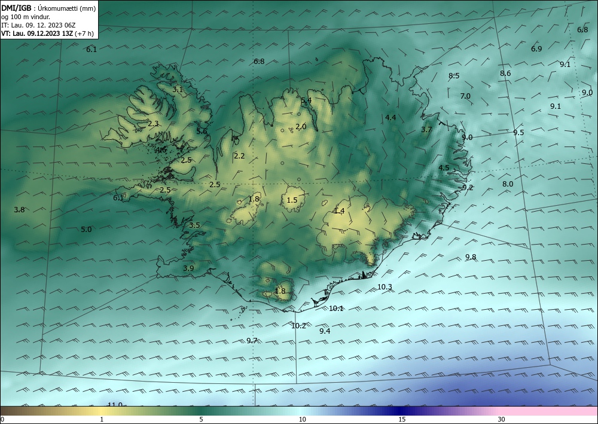Image resolution: width=598 pixels, height=424 pixels.
Task: Click the valid time "VT: Lau. 09.12.2023 13Z"
Action: point(36,33)
